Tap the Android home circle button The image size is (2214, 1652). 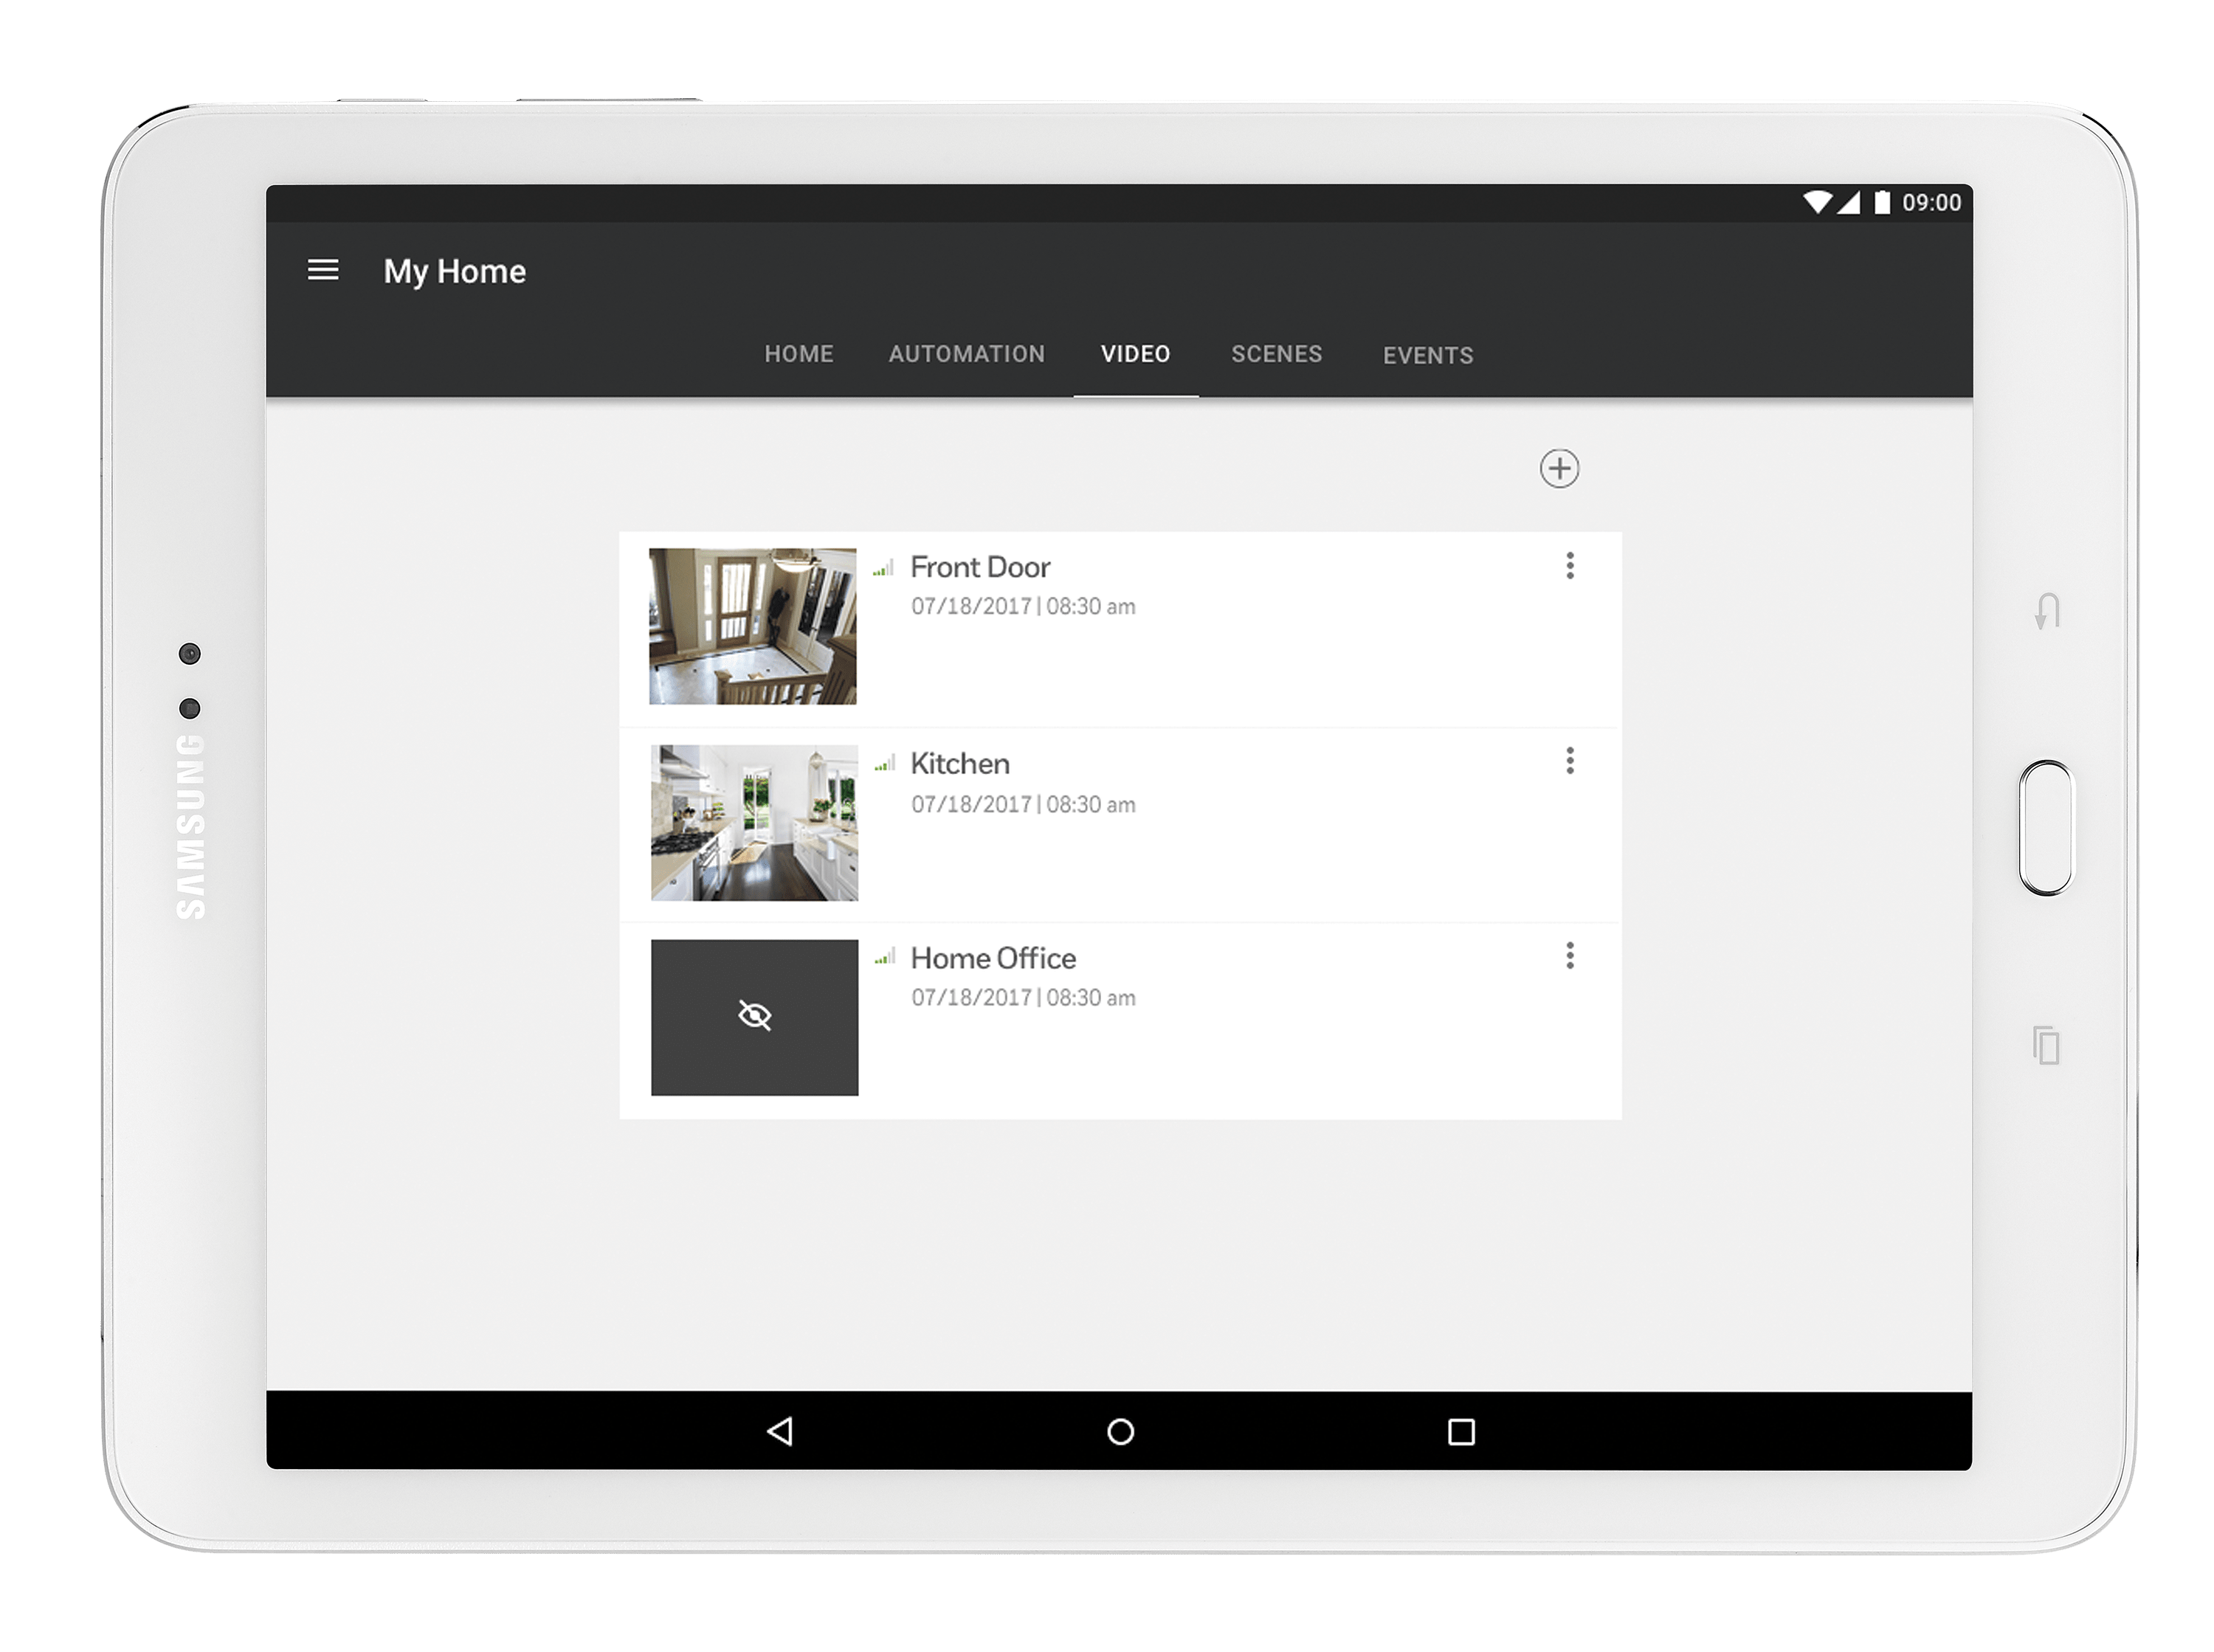[1120, 1432]
